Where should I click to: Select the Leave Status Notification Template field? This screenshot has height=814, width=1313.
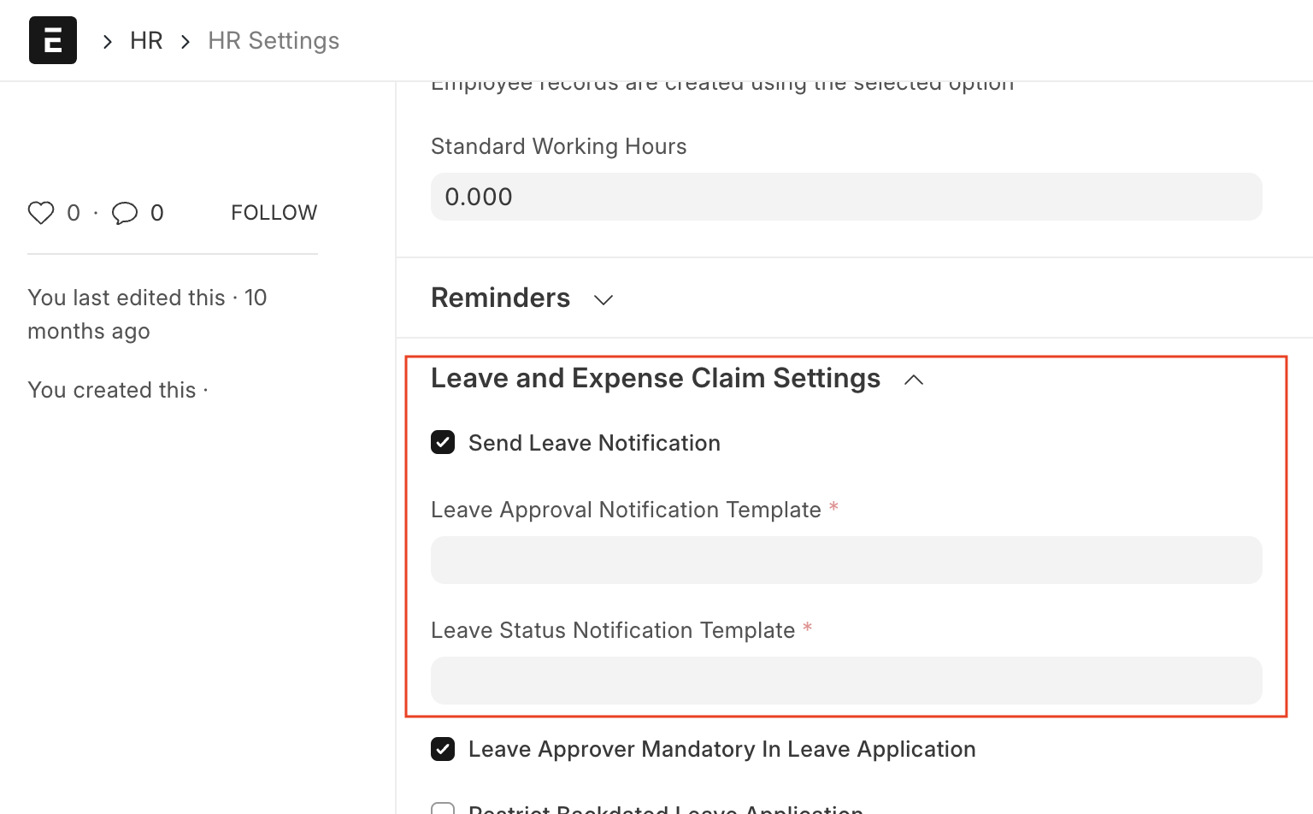tap(846, 681)
